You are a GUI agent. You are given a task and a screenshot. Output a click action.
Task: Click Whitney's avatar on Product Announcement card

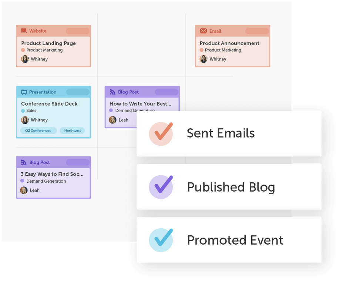click(x=204, y=59)
